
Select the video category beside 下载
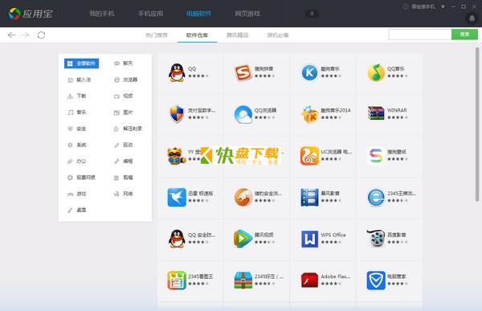point(124,96)
